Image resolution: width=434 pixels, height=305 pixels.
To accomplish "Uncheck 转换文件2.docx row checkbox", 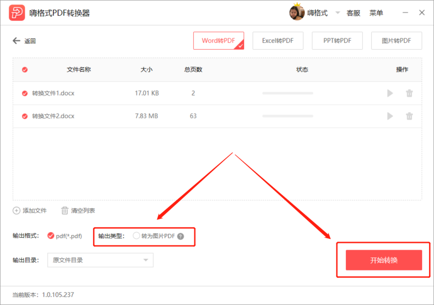I will pos(25,116).
